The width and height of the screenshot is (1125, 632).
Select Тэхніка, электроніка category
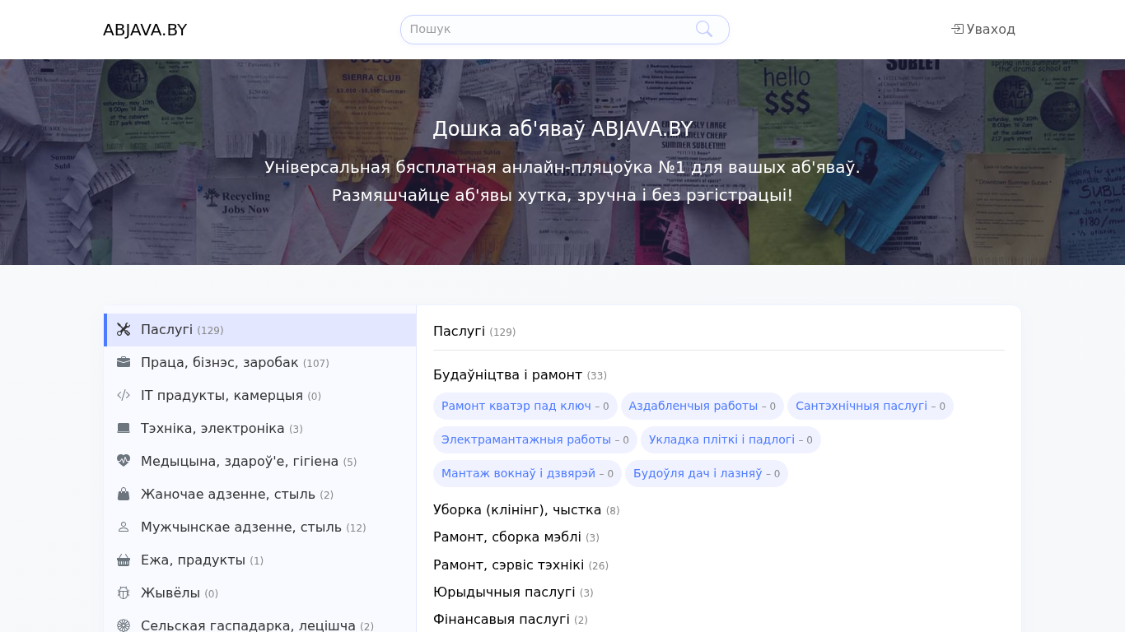point(259,429)
